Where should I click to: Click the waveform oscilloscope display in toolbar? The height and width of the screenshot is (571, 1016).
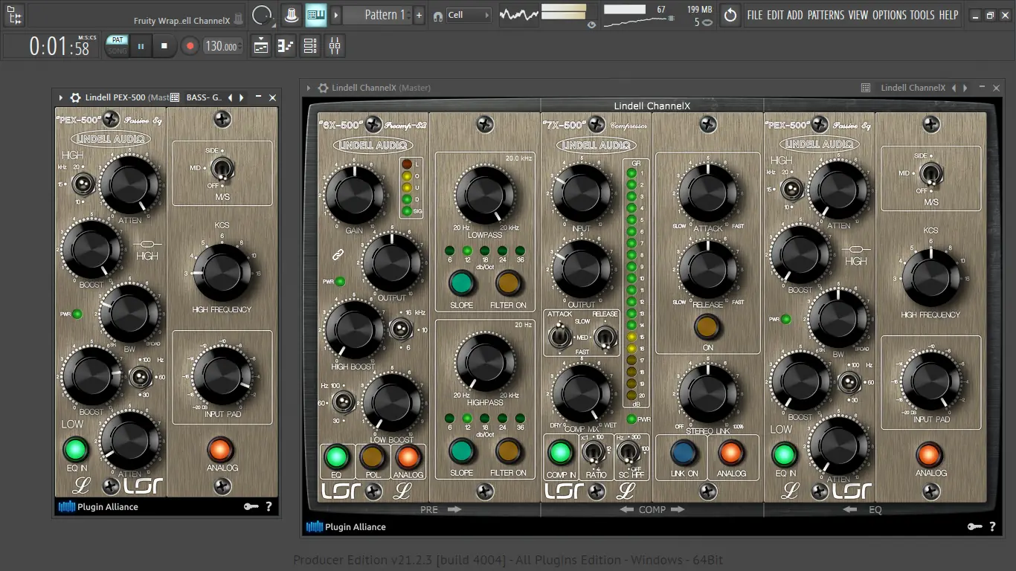pyautogui.click(x=518, y=14)
